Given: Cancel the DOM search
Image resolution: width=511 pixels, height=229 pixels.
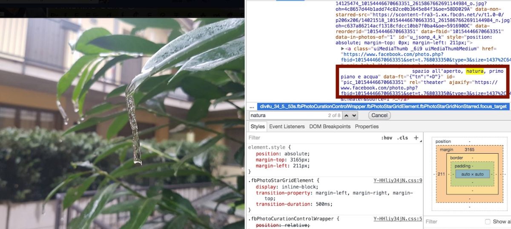Looking at the screenshot, I should pyautogui.click(x=379, y=115).
